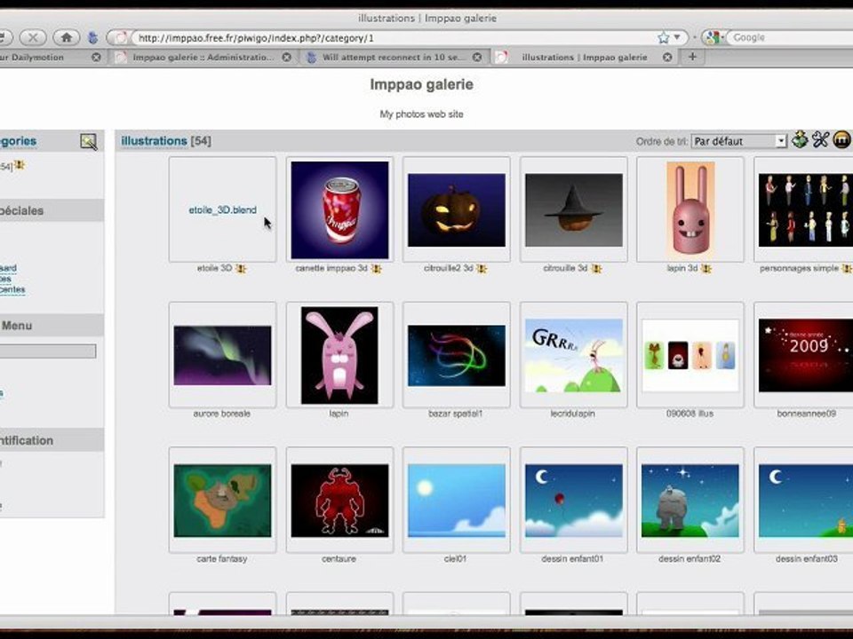The height and width of the screenshot is (639, 853).
Task: Close the 'illustrations | Imppao galerie' tab
Action: (x=667, y=57)
